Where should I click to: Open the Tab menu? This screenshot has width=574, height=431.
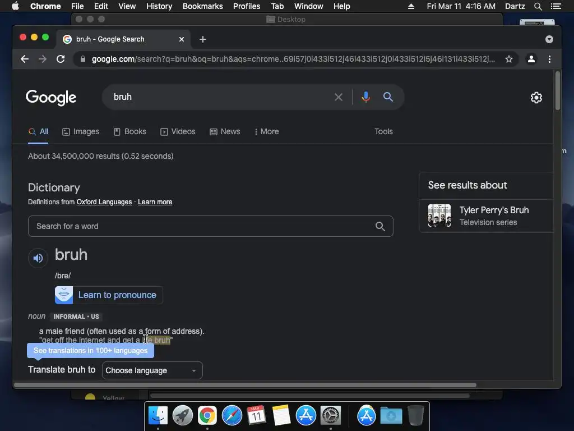click(x=277, y=6)
